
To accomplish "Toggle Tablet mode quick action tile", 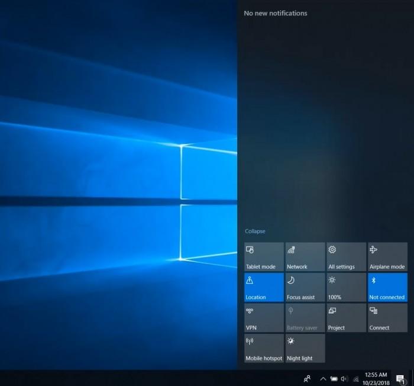I will coord(264,257).
